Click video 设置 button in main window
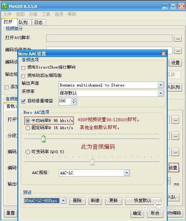 tap(175, 63)
